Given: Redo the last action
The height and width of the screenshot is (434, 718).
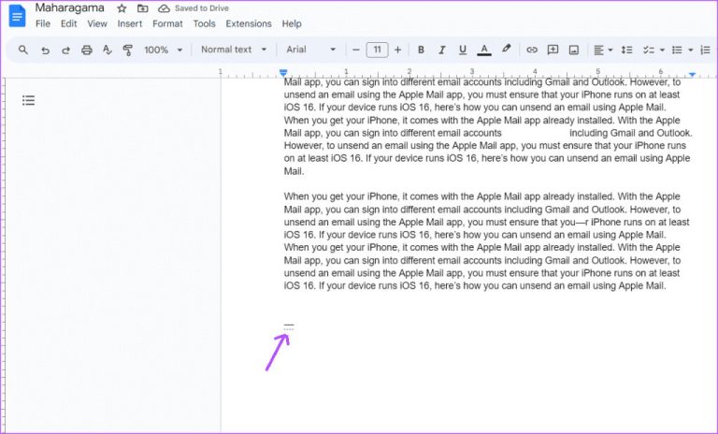Looking at the screenshot, I should click(66, 50).
